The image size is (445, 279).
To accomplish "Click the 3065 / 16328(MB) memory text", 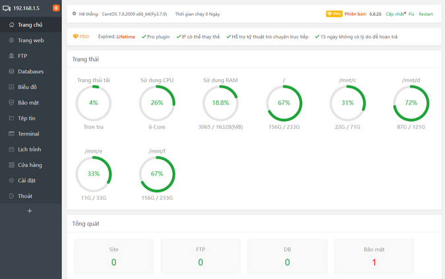I will click(x=220, y=127).
